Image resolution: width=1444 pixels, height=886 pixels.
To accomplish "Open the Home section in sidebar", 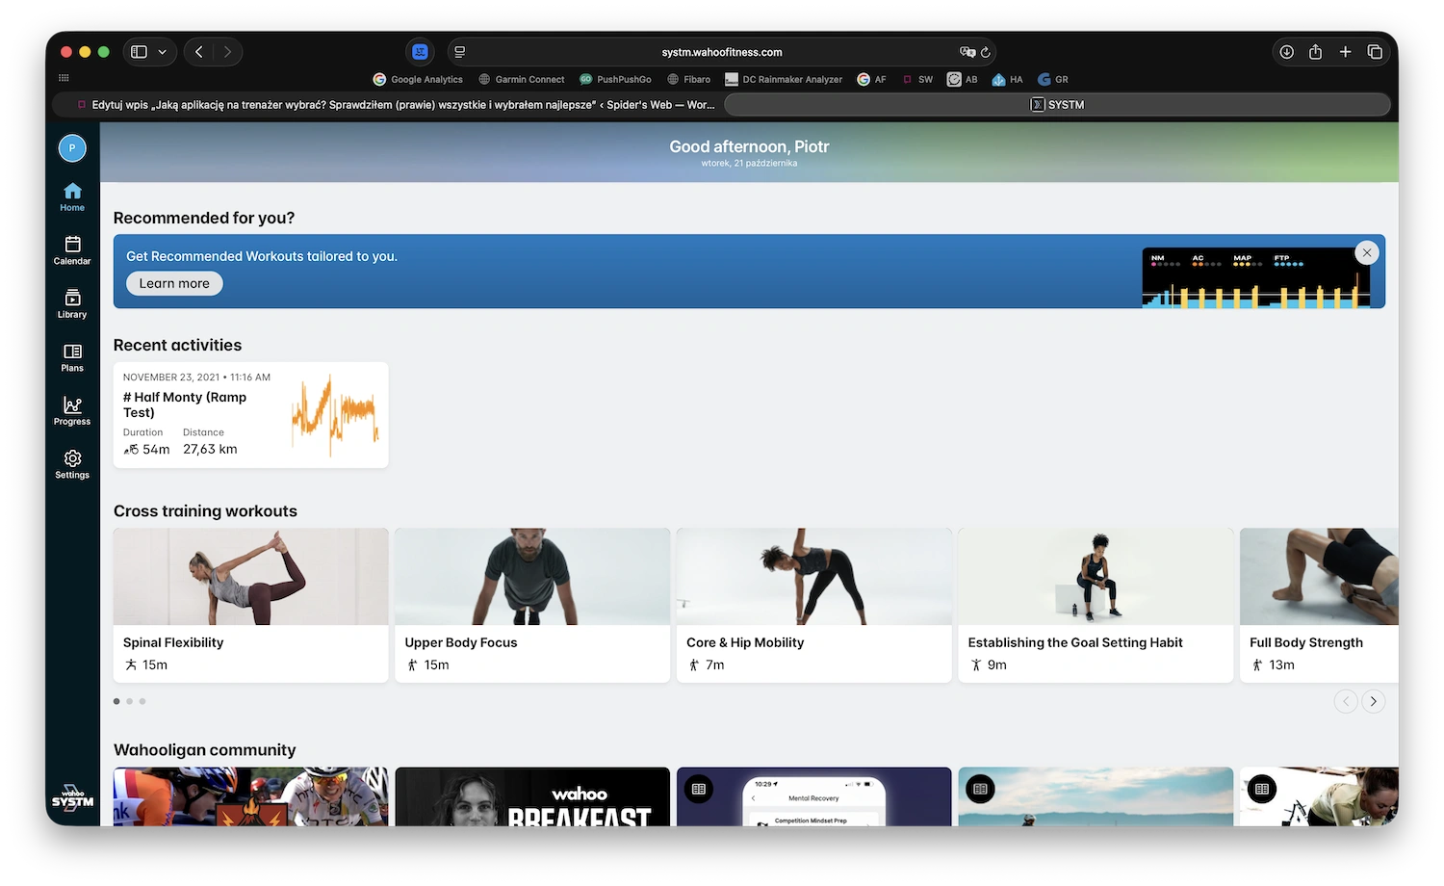I will pyautogui.click(x=72, y=196).
